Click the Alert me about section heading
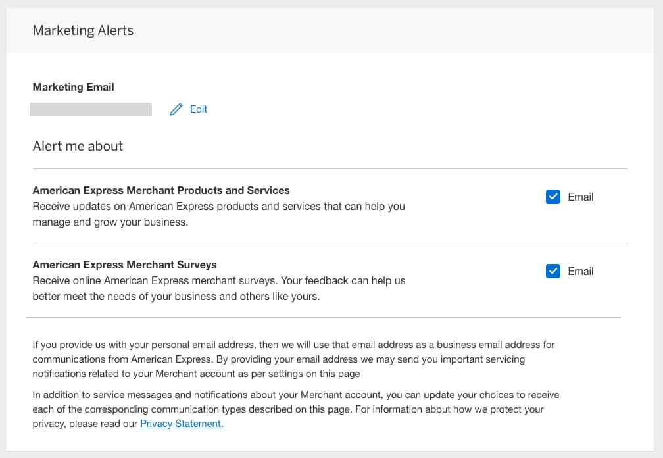This screenshot has width=663, height=458. (77, 146)
